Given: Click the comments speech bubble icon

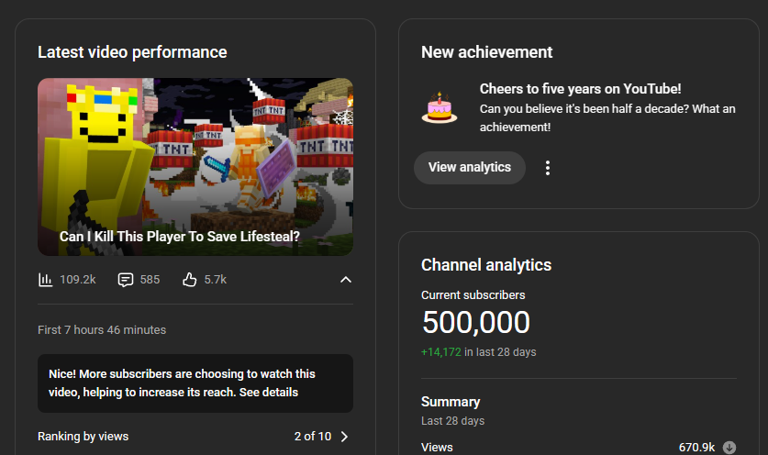Looking at the screenshot, I should [126, 280].
